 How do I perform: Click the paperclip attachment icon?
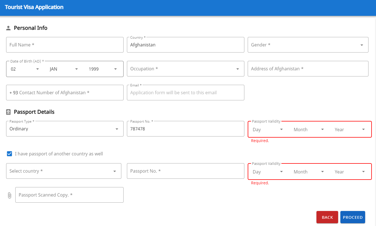coord(9,195)
